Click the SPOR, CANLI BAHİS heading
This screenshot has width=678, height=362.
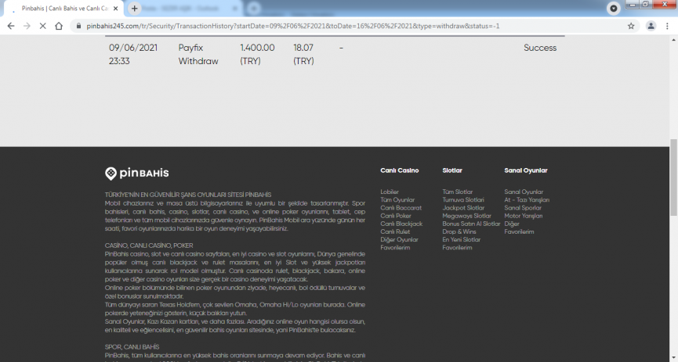coord(132,347)
